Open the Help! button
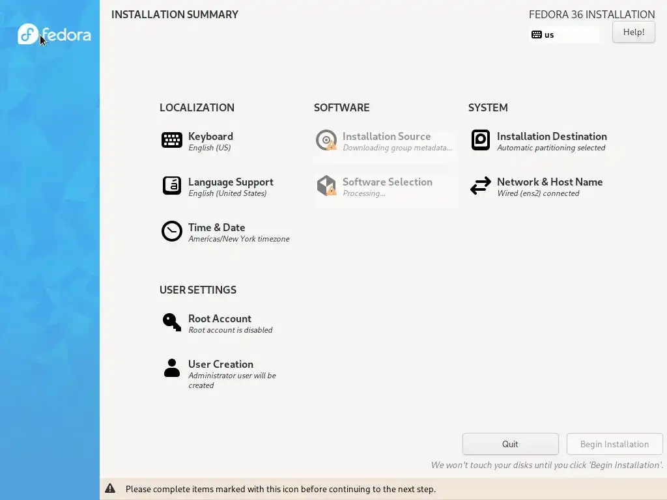 tap(633, 32)
